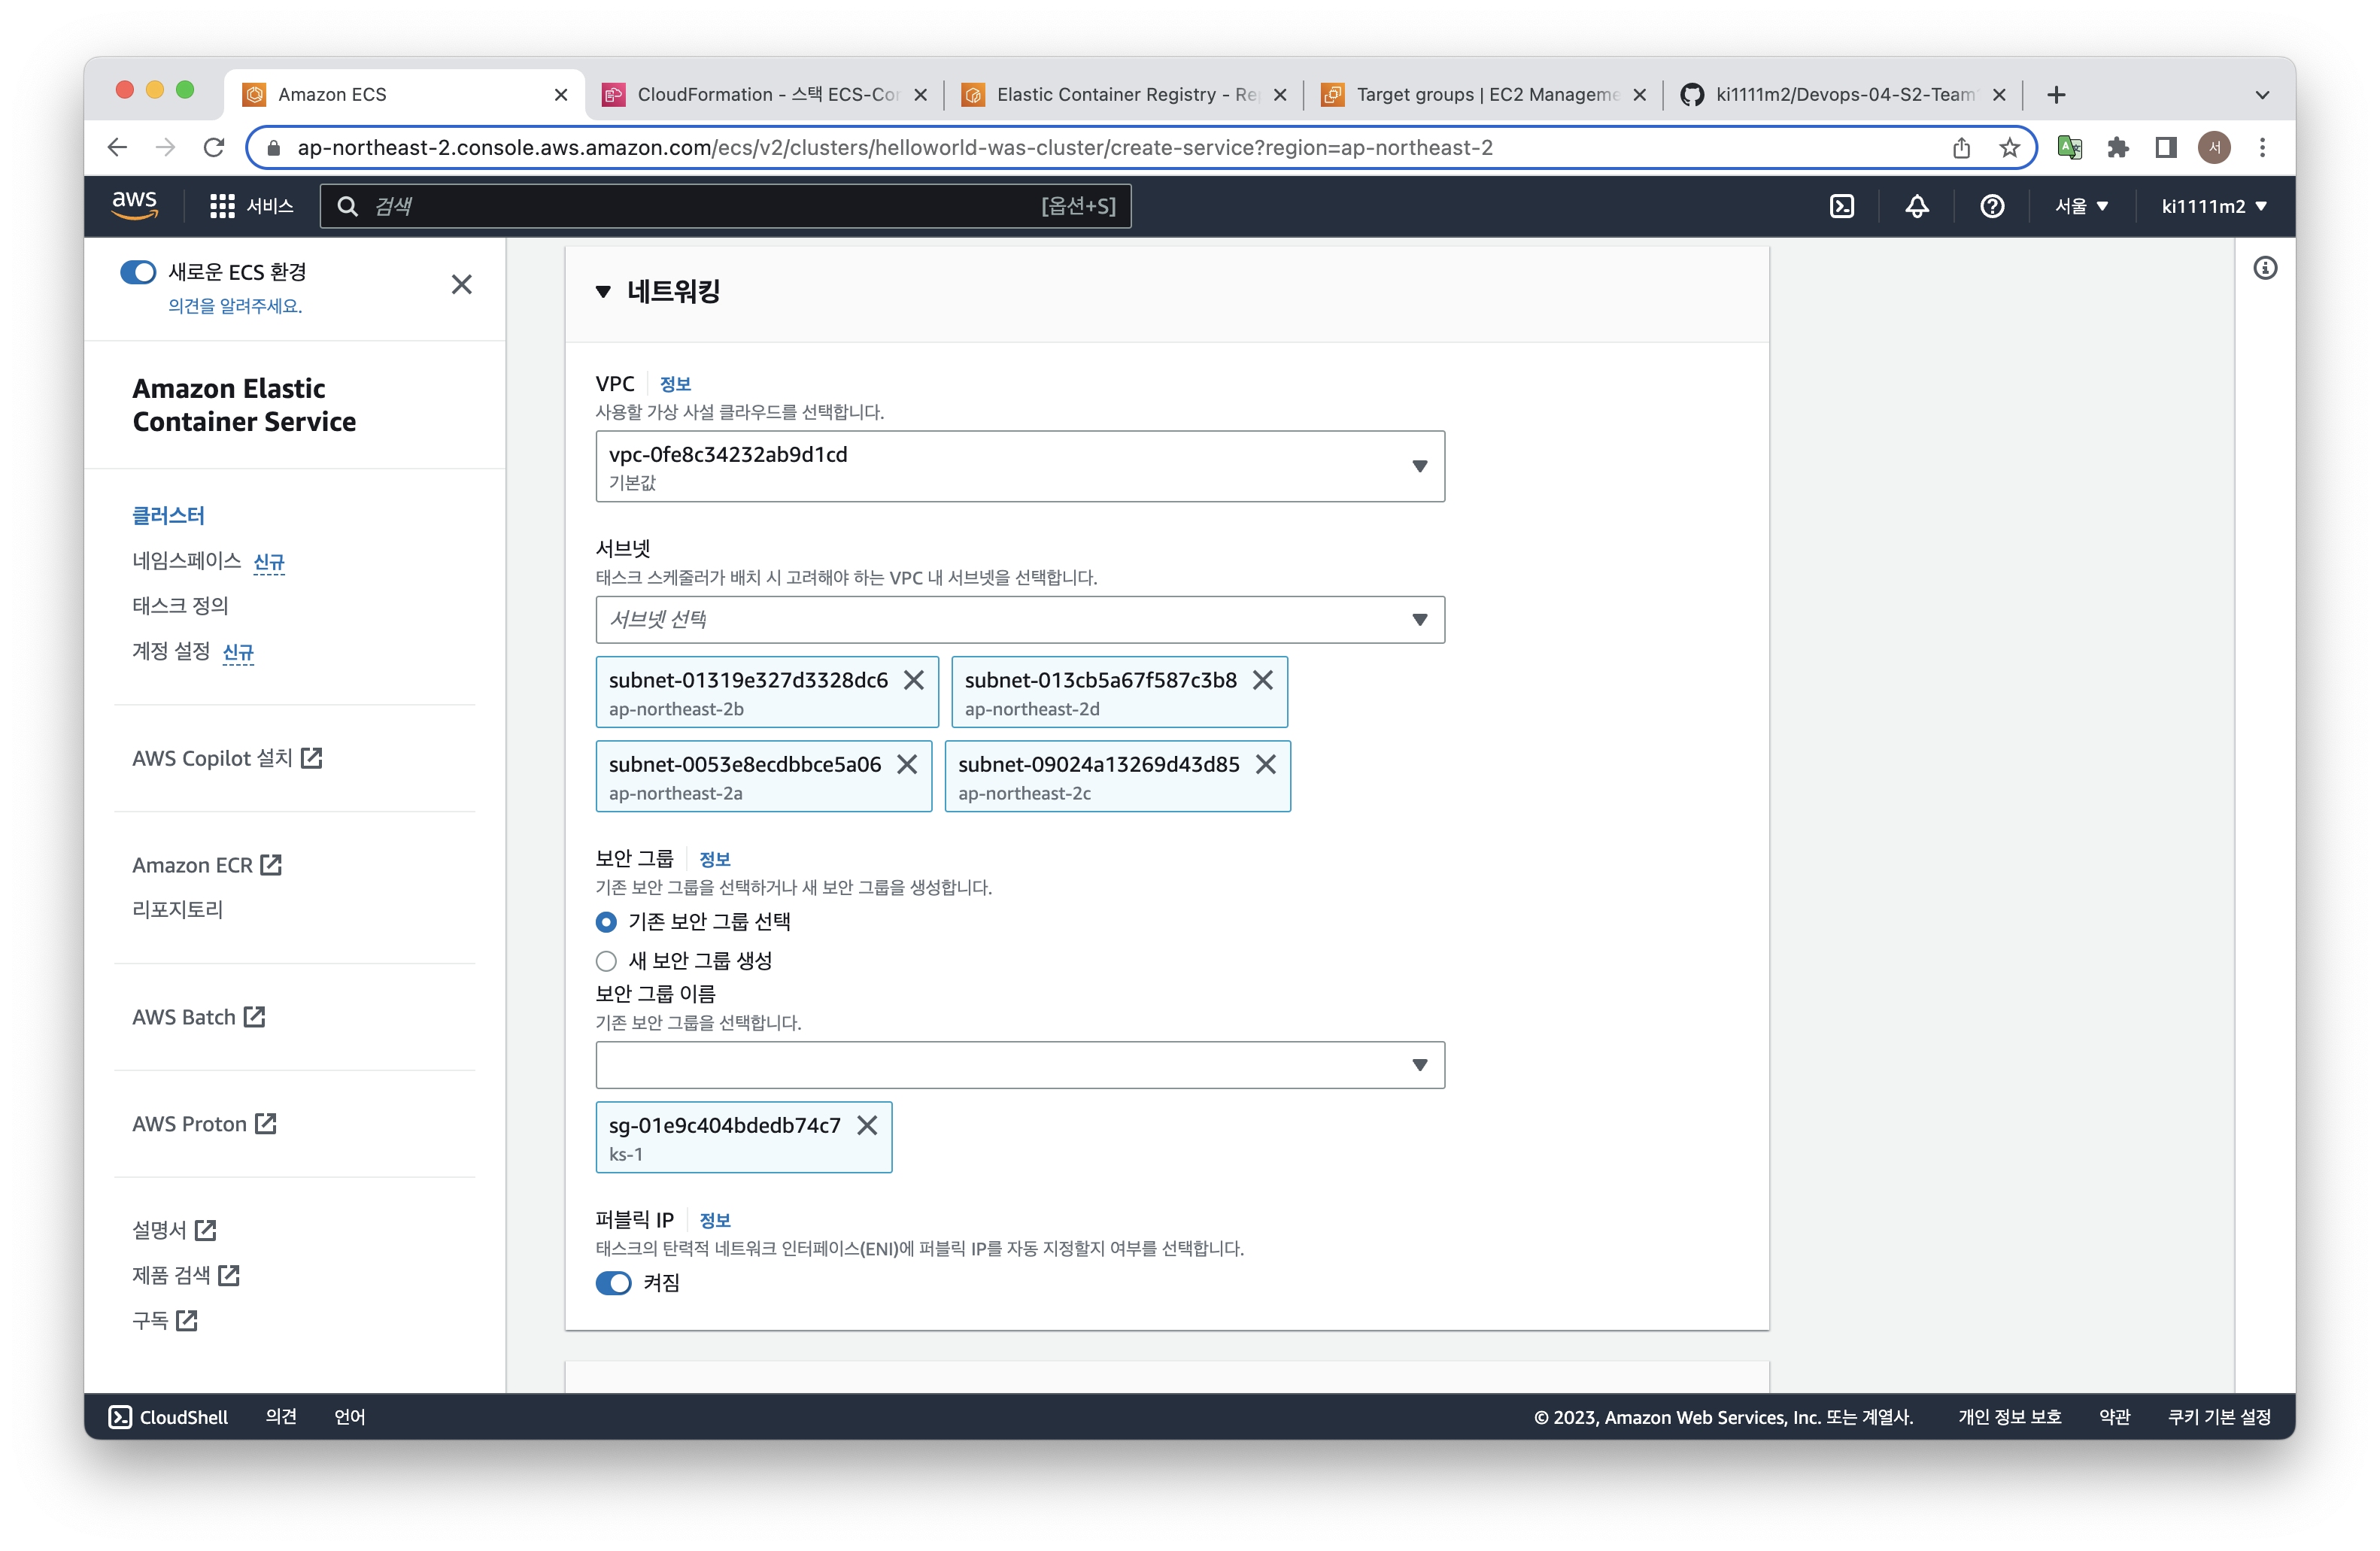Open the subnet selection dropdown
This screenshot has width=2380, height=1551.
(x=1019, y=620)
